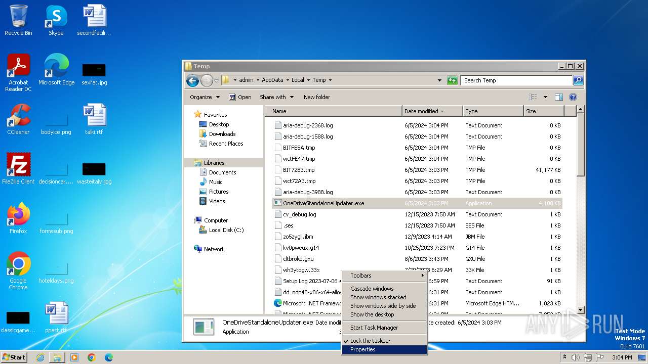Expand the views options dropdown arrow
Image resolution: width=648 pixels, height=364 pixels.
tap(545, 97)
